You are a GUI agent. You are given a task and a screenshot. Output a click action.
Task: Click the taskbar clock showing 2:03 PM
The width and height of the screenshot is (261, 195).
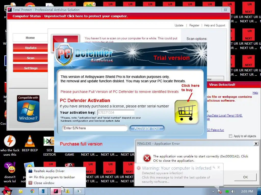(247, 191)
